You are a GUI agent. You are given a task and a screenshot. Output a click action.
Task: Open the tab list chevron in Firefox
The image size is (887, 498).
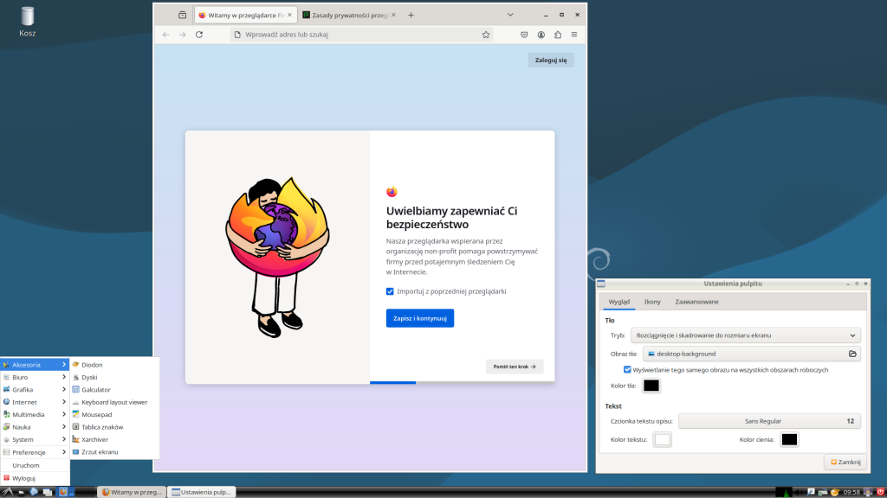pos(510,15)
